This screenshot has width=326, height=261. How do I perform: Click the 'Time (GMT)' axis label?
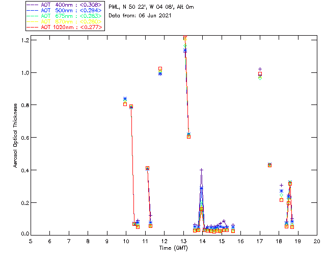(x=174, y=248)
